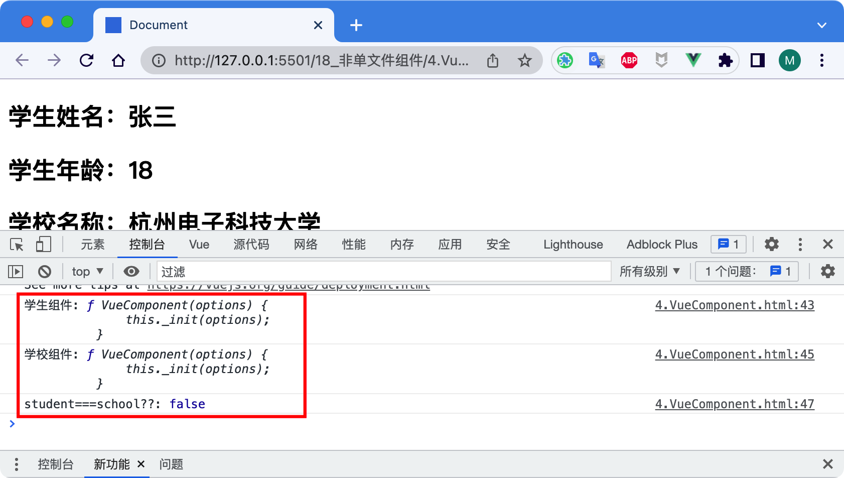The width and height of the screenshot is (844, 478).
Task: Open DevTools settings gear in the tab bar
Action: coord(772,245)
